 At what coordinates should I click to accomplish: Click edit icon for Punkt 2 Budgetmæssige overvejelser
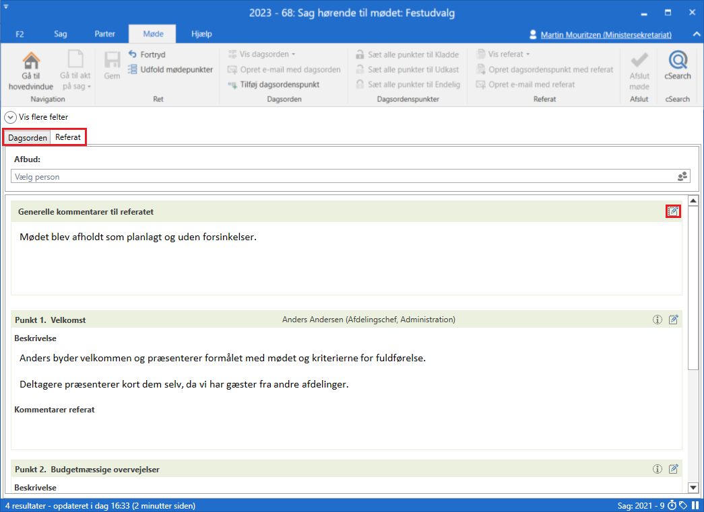[x=673, y=469]
